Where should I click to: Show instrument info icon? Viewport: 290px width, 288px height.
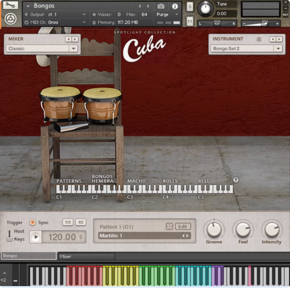pos(175,6)
